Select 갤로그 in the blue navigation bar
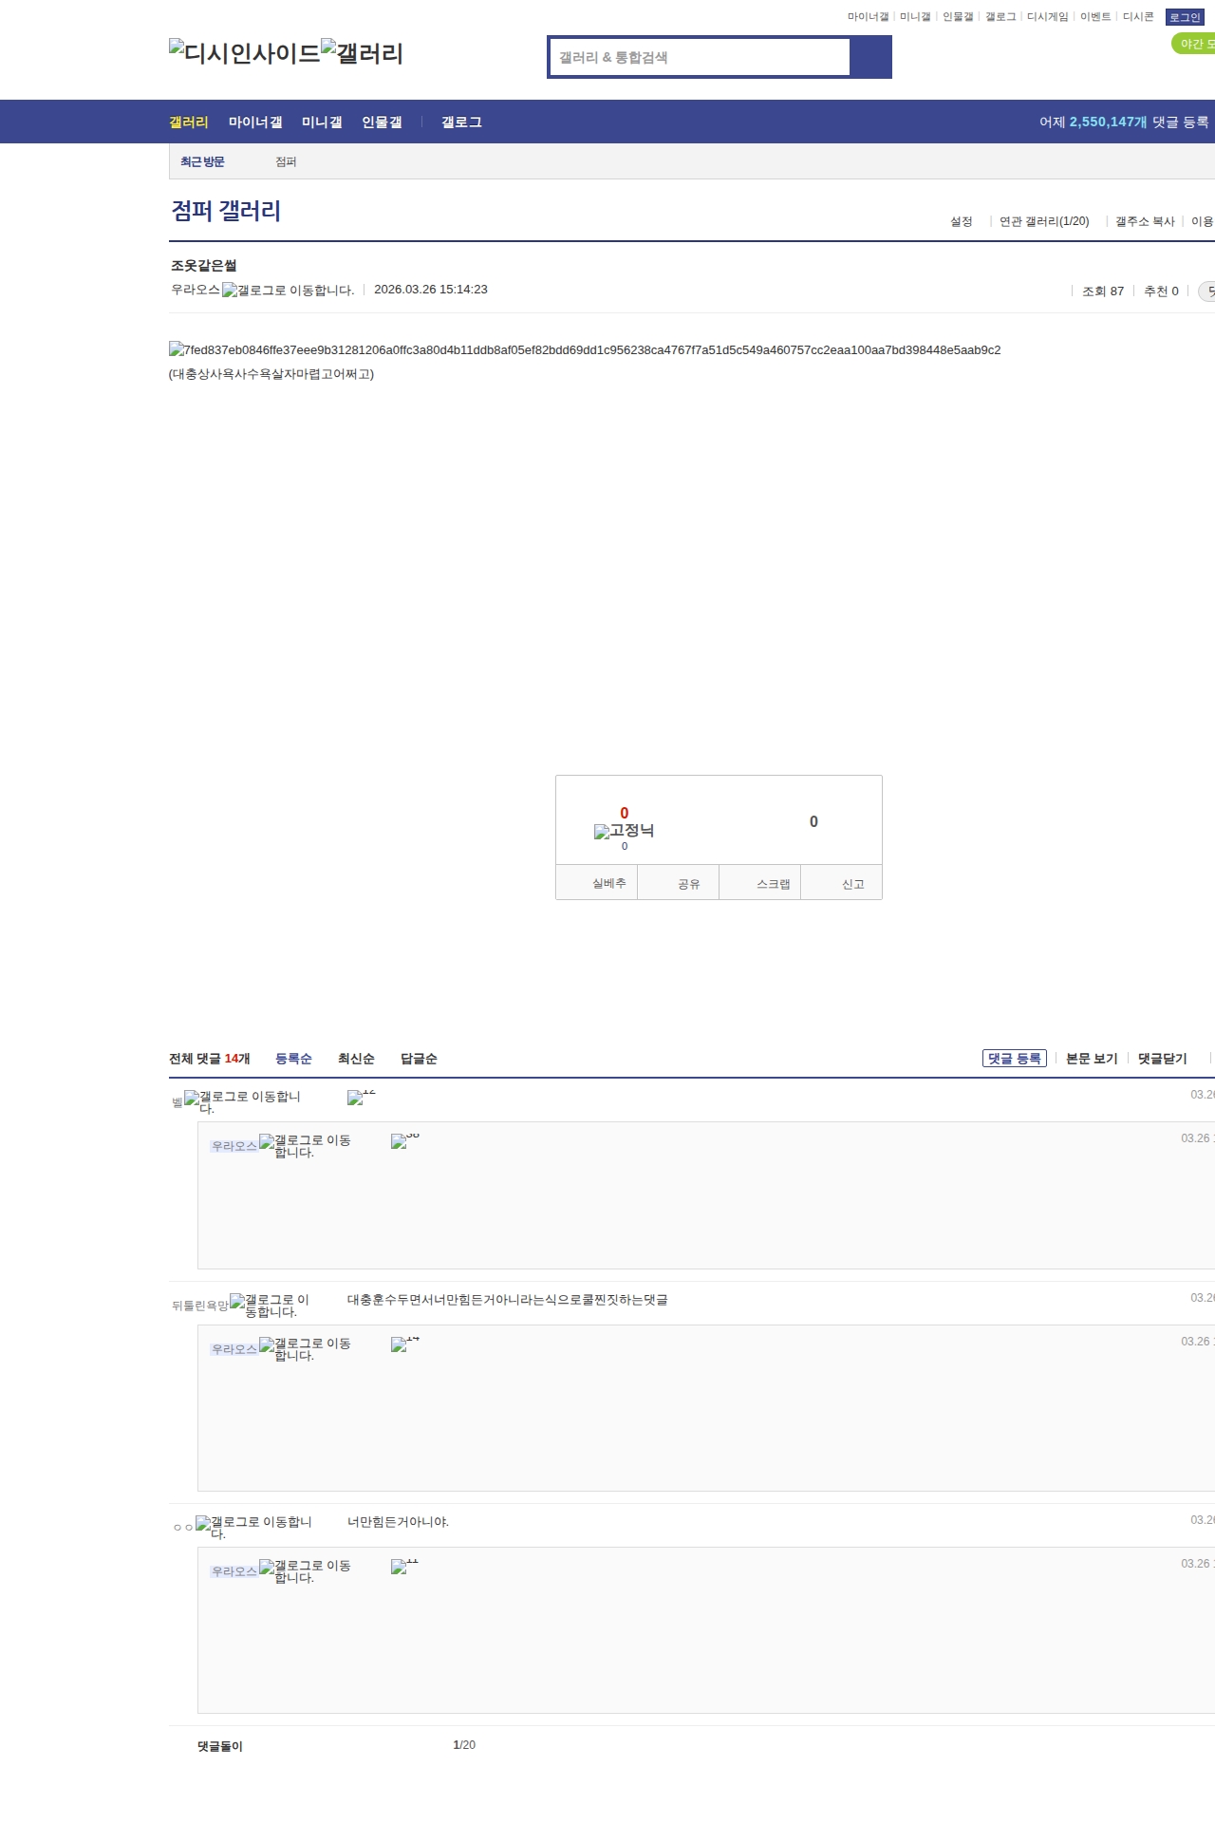 [x=461, y=122]
